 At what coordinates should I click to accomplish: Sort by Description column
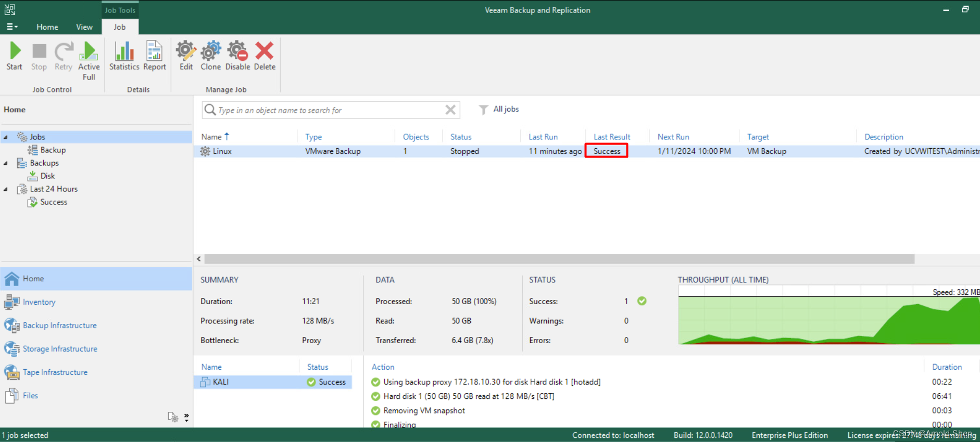tap(884, 137)
